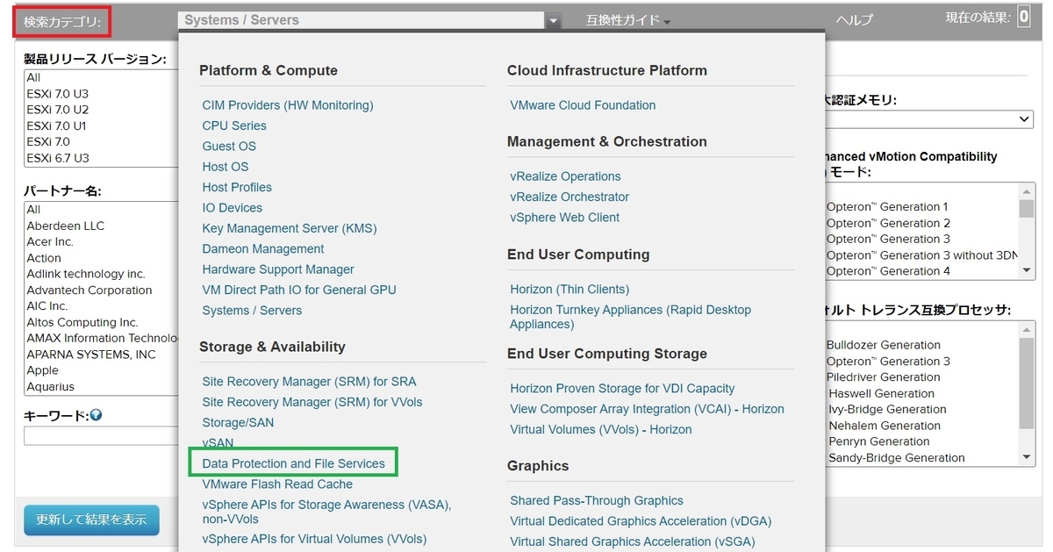The height and width of the screenshot is (552, 1053).
Task: Select Guest OS from the menu
Action: click(x=229, y=147)
